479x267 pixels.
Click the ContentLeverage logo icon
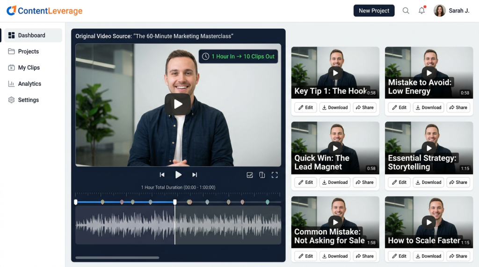pos(11,10)
